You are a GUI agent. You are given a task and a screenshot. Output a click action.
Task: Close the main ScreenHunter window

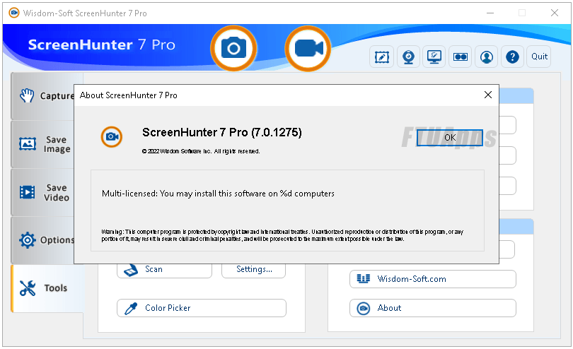click(x=555, y=13)
